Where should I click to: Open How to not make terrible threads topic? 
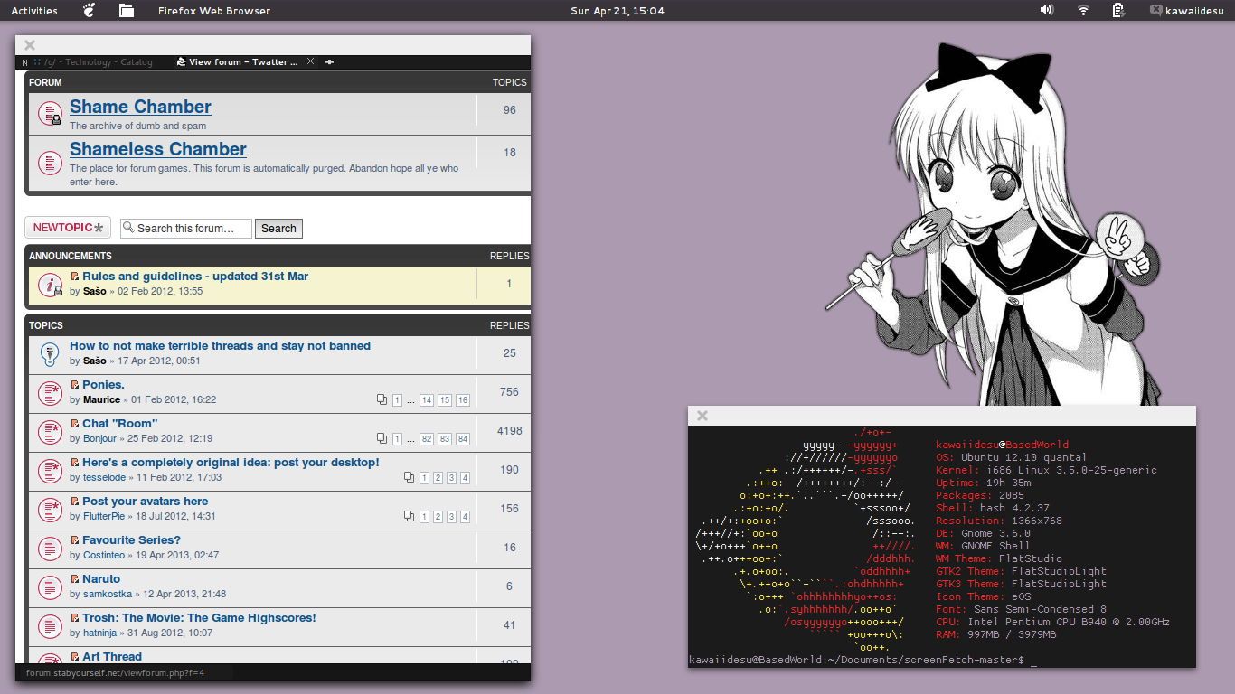220,346
